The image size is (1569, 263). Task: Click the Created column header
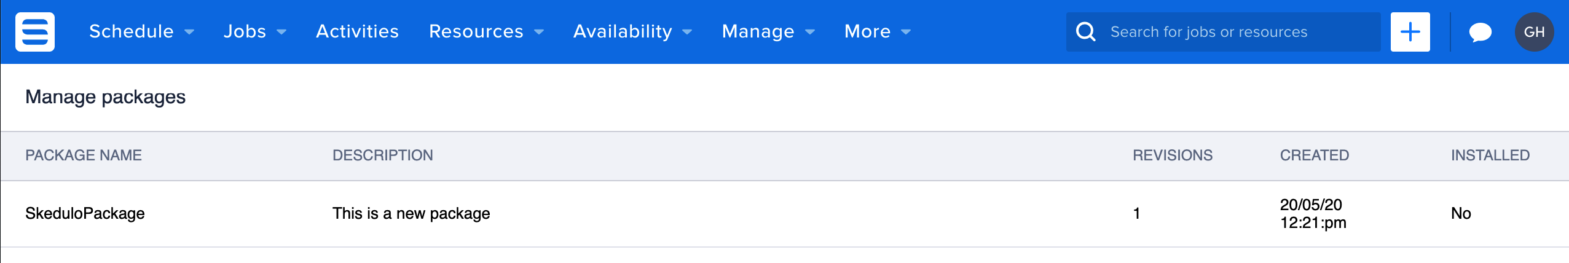(x=1314, y=155)
